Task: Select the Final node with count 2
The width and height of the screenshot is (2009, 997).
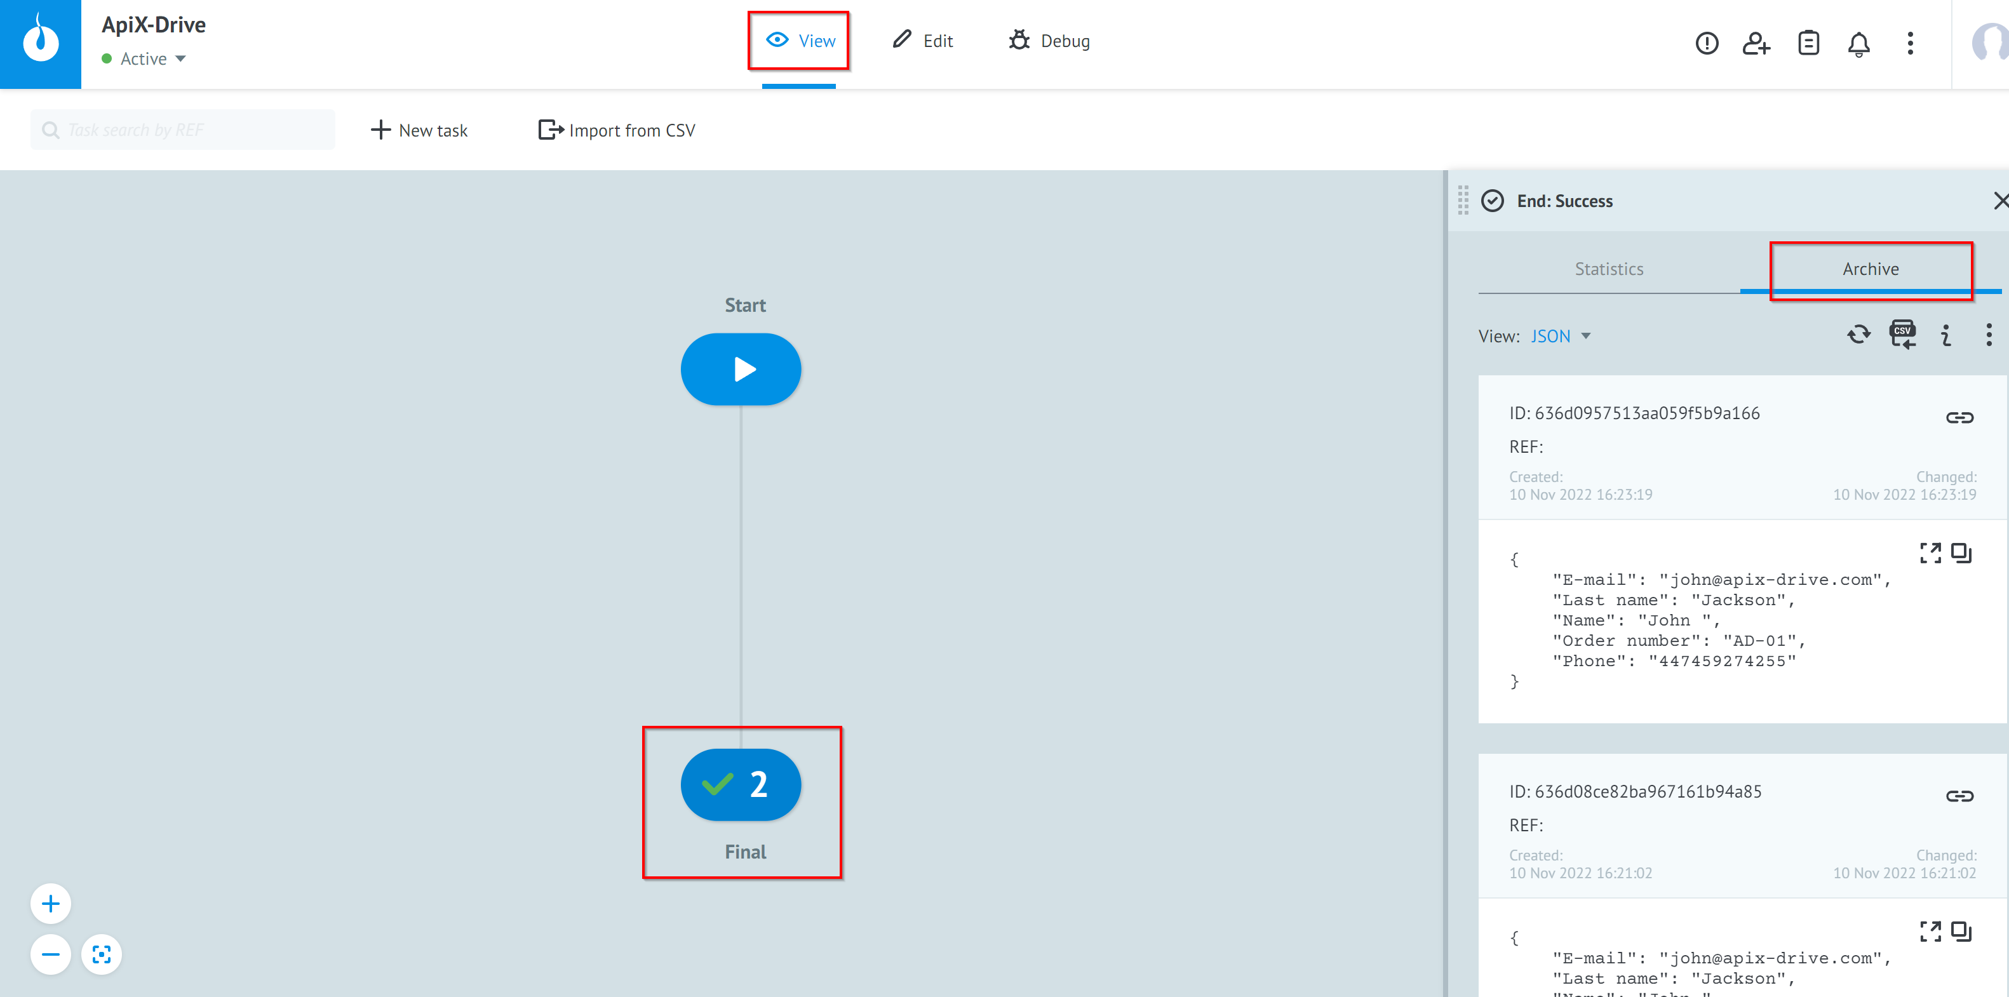Action: pos(741,785)
